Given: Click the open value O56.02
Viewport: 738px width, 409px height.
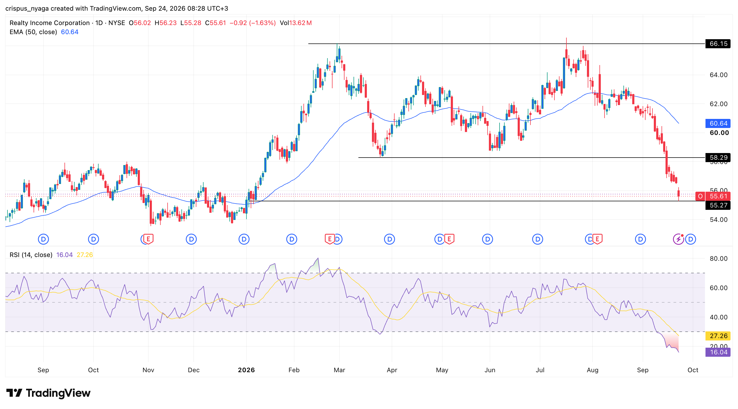Looking at the screenshot, I should pyautogui.click(x=140, y=23).
